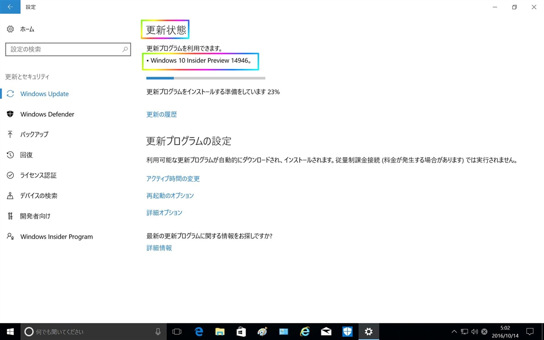Open 詳細情報 link
This screenshot has width=544, height=340.
(x=159, y=248)
